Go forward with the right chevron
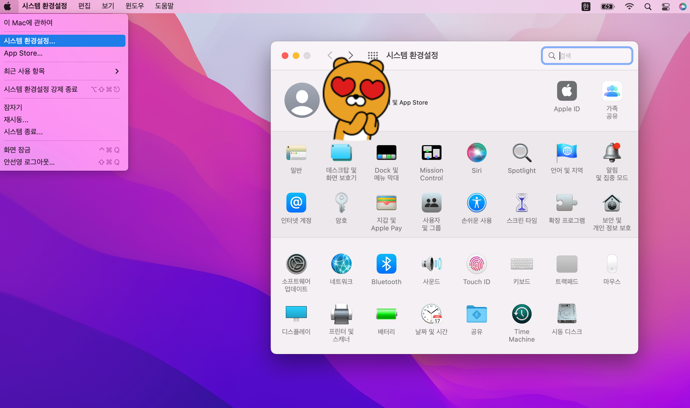 351,56
